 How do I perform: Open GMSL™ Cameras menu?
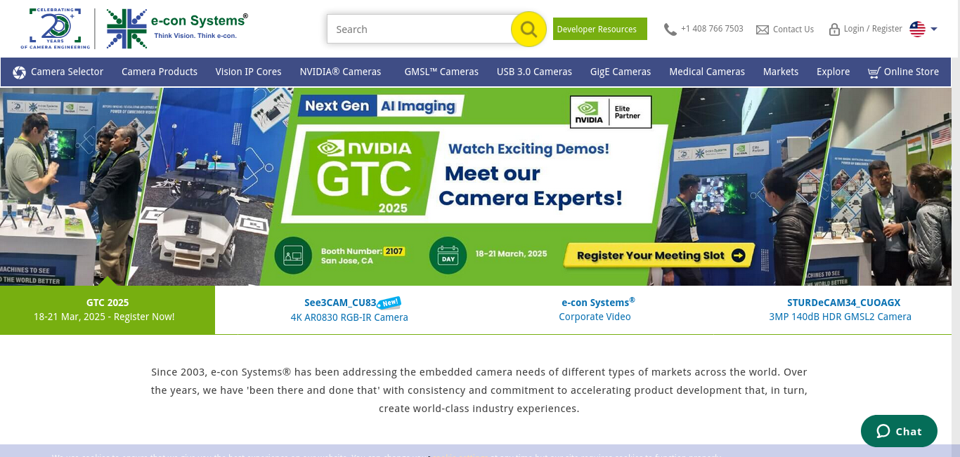pyautogui.click(x=441, y=72)
